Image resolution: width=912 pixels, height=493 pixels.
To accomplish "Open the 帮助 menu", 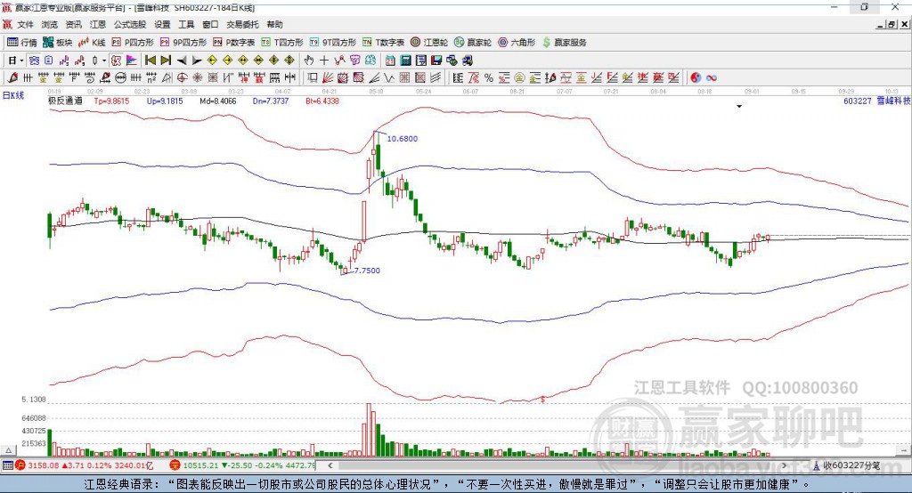I will (274, 24).
